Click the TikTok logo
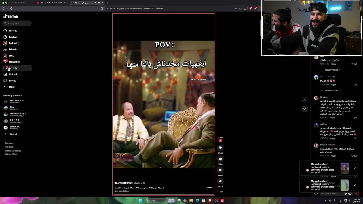Screen dimensions: 363x204 (x=11, y=17)
